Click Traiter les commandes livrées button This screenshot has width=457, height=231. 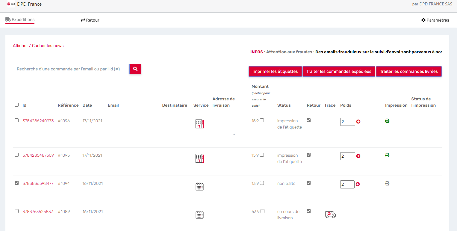coord(409,72)
